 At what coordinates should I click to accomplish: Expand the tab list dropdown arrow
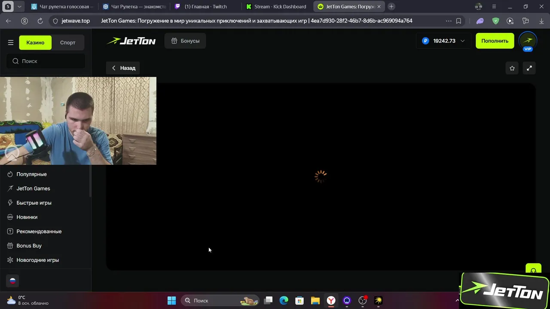coord(19,6)
